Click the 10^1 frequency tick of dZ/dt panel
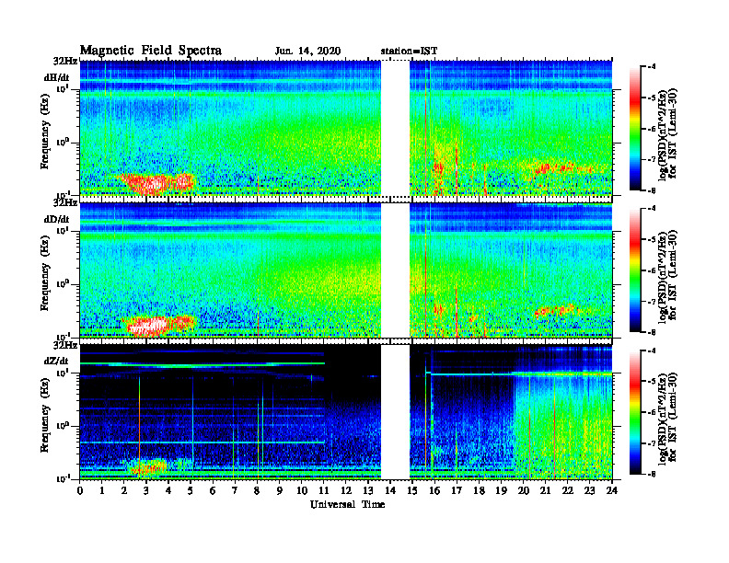This screenshot has width=729, height=563. pyautogui.click(x=62, y=372)
